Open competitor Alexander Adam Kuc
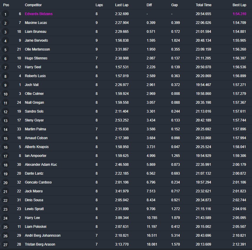The height and width of the screenshot is (250, 252). [41, 165]
